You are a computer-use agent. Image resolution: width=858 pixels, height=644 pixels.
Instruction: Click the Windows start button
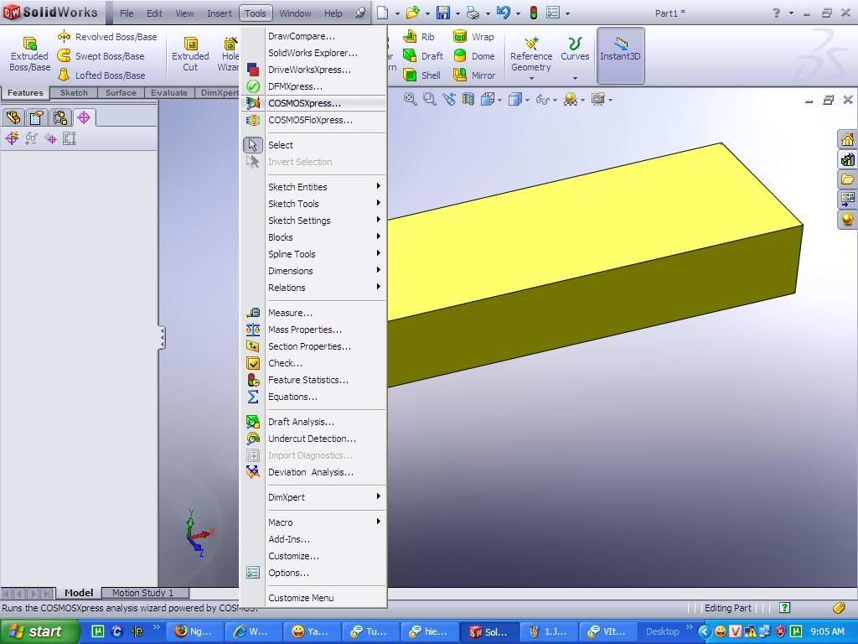click(x=39, y=631)
